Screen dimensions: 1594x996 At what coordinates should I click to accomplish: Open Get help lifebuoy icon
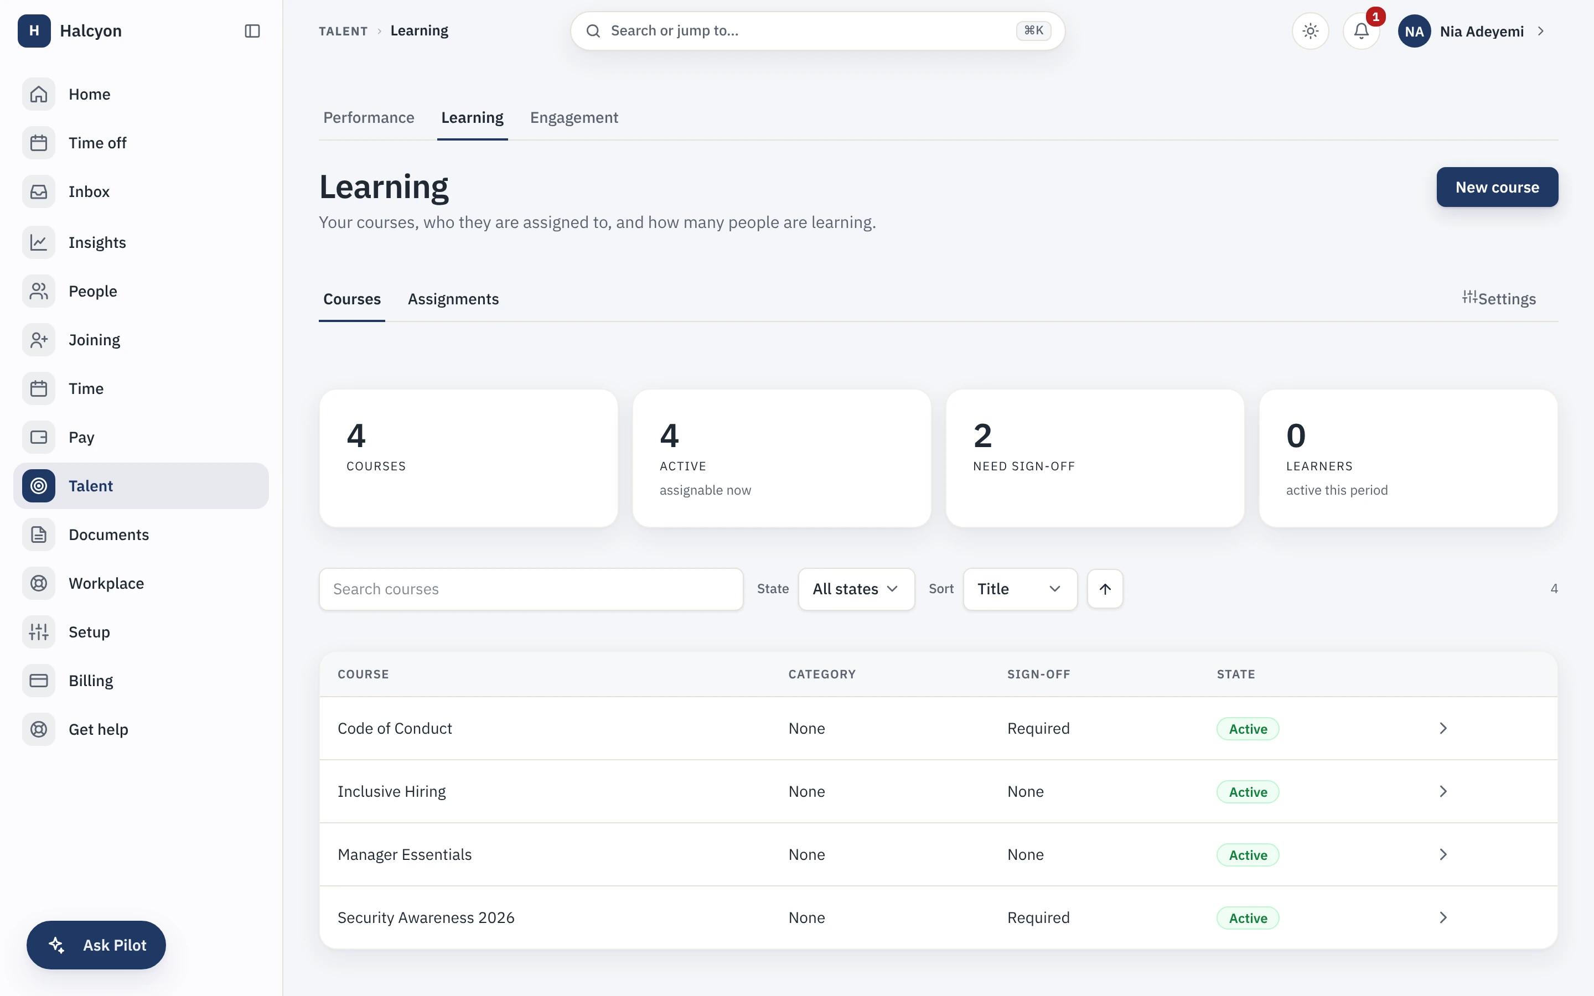(39, 730)
